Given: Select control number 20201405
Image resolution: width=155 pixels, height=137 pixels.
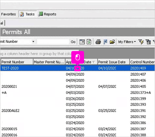Looking at the screenshot, I should tap(138, 86).
